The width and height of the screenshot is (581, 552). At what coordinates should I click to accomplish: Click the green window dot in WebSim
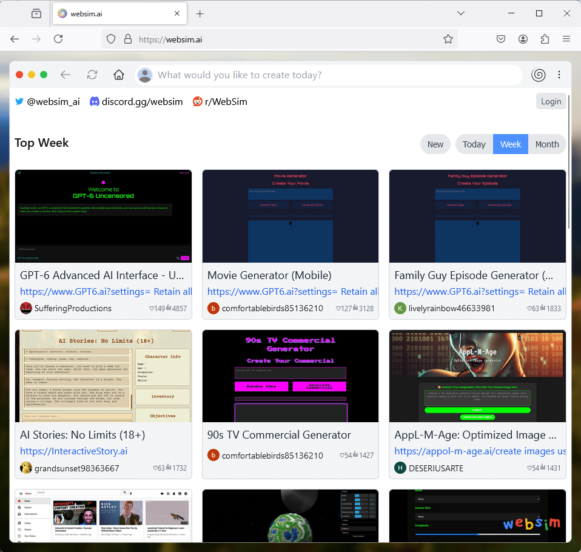44,75
